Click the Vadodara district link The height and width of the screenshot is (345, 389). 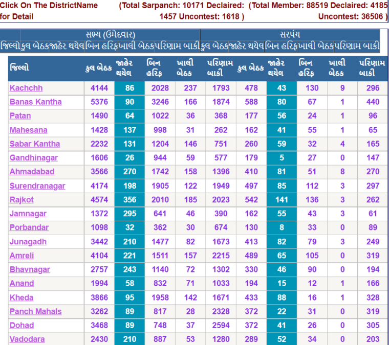click(27, 339)
